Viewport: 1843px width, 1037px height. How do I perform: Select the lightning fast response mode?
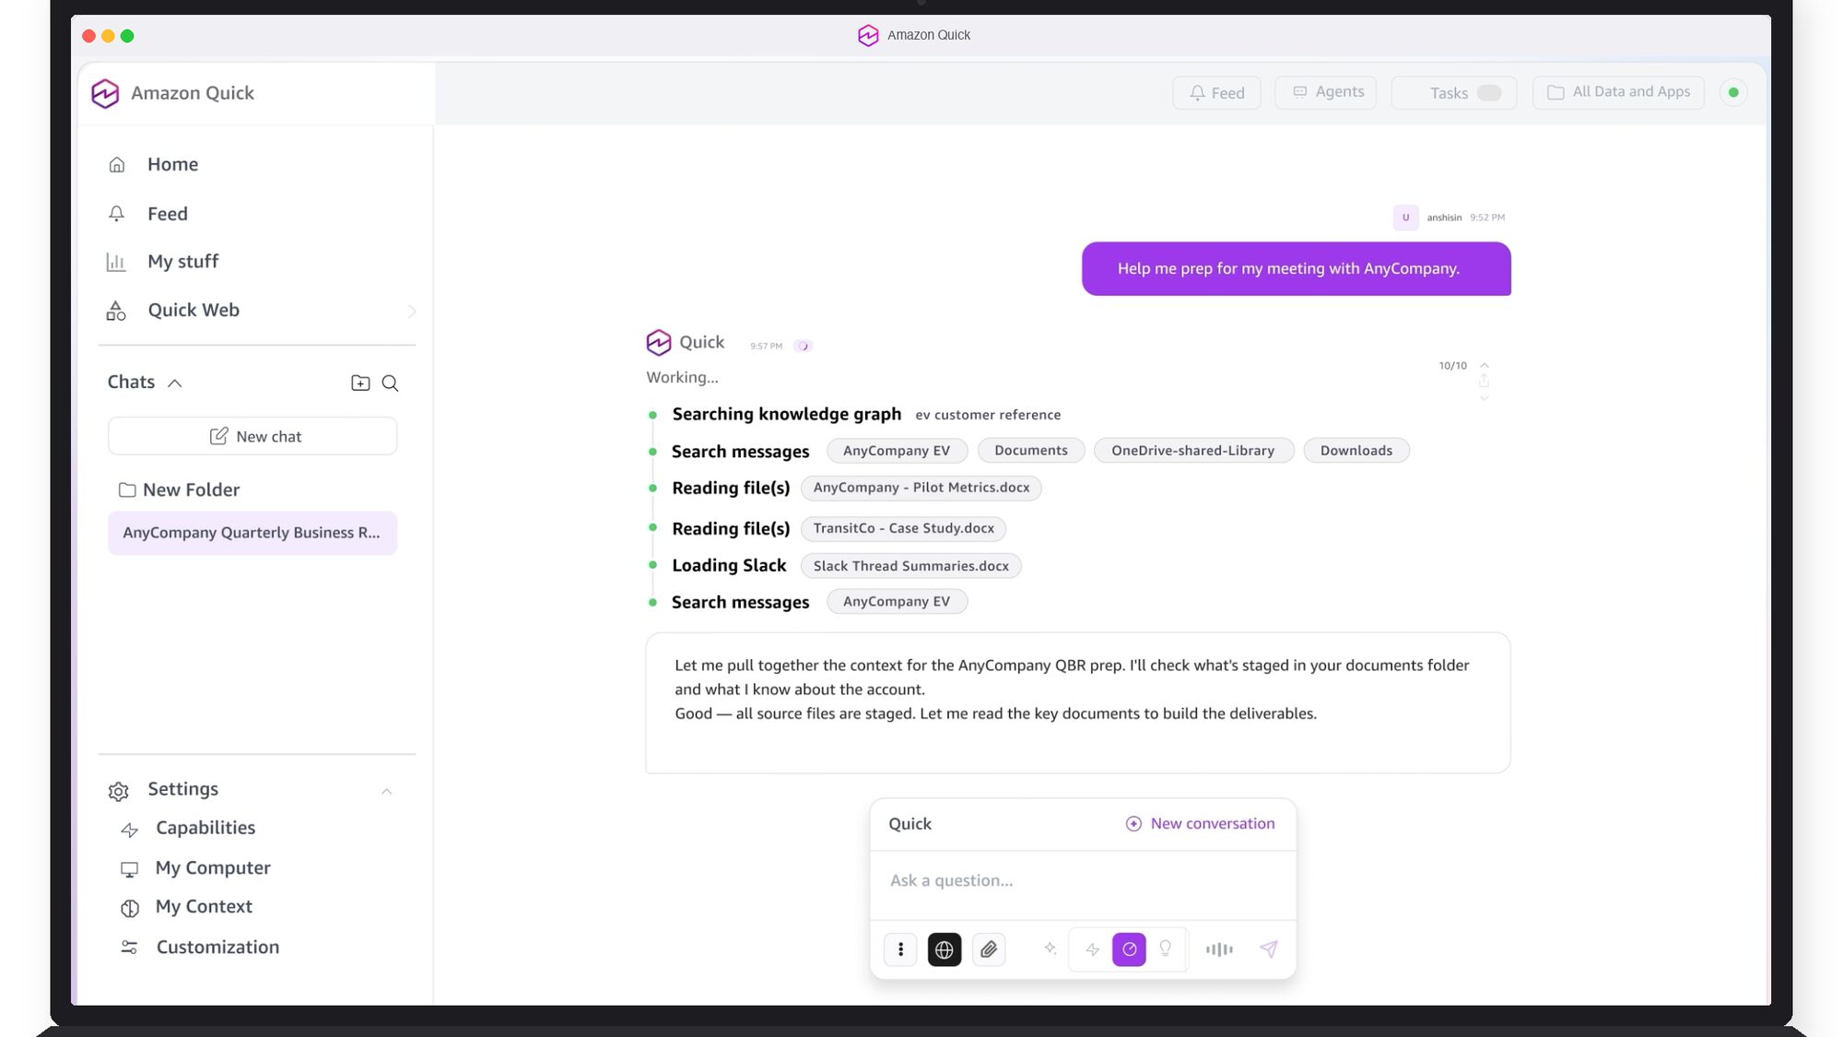[x=1091, y=949]
